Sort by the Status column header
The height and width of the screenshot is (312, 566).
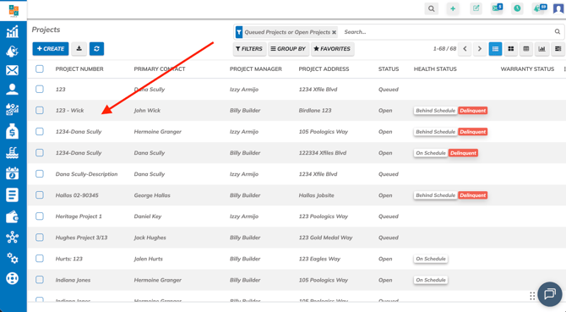(389, 69)
